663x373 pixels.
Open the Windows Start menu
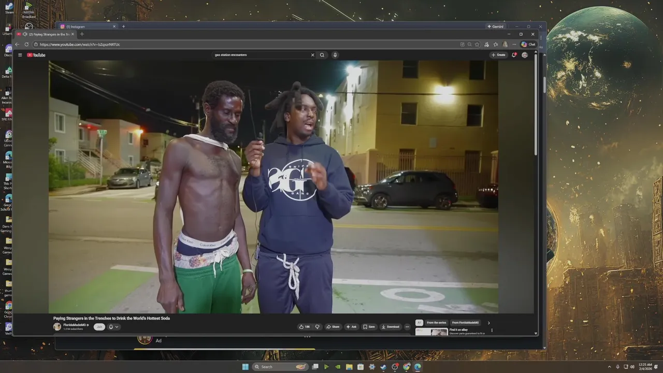click(x=245, y=367)
